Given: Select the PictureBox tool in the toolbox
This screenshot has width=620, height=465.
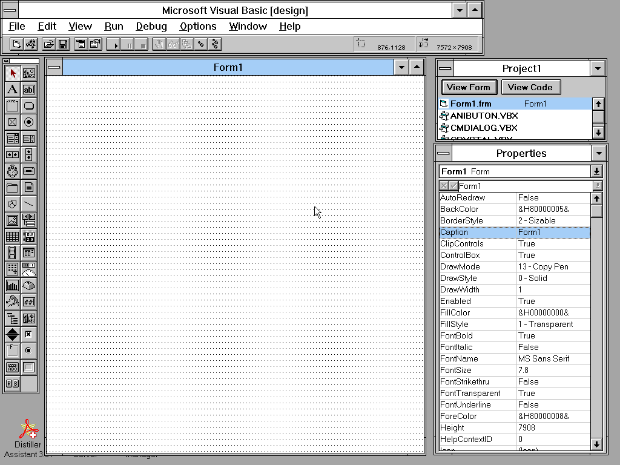Looking at the screenshot, I should coord(29,73).
